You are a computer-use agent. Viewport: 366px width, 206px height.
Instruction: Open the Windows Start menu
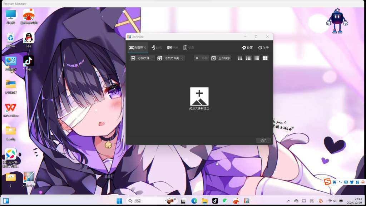(x=119, y=201)
